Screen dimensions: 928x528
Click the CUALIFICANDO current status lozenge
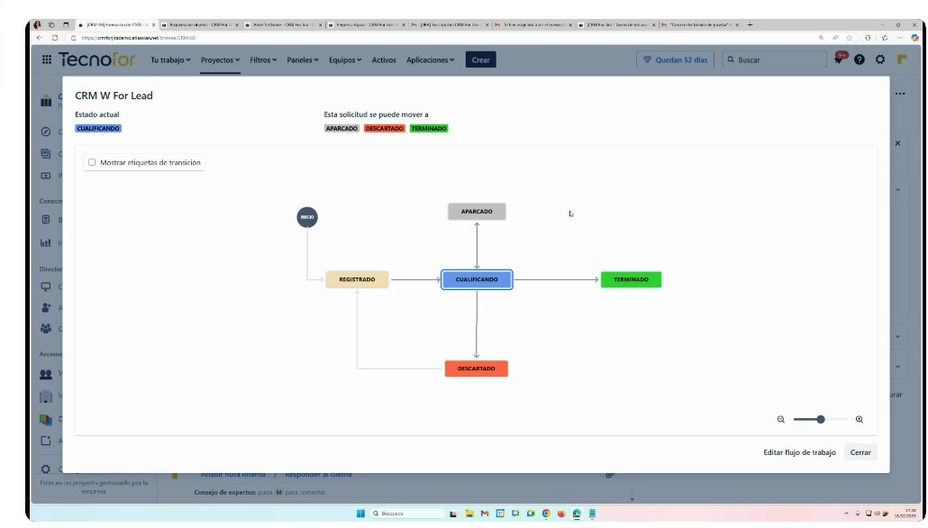coord(98,129)
